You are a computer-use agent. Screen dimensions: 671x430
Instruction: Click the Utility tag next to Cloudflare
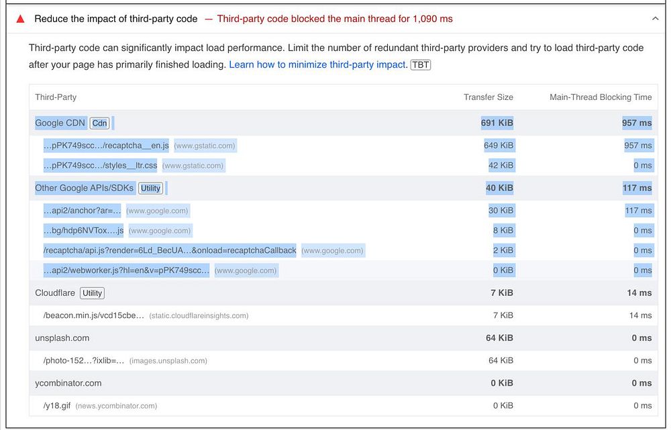coord(92,293)
